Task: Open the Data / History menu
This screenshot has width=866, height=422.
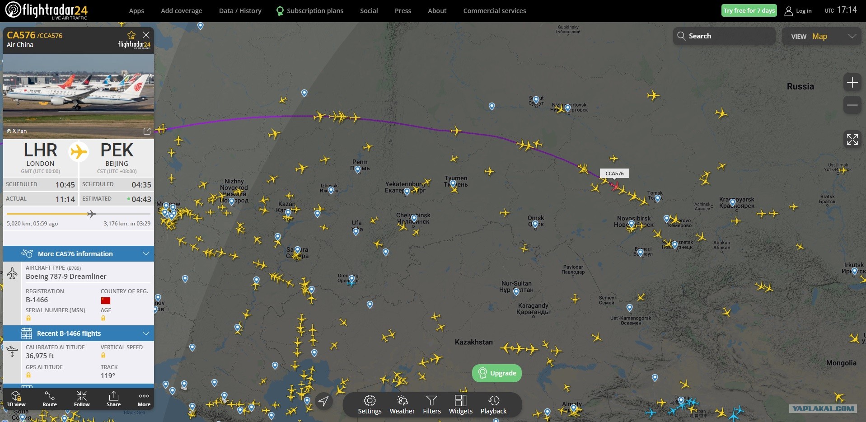Action: tap(240, 11)
